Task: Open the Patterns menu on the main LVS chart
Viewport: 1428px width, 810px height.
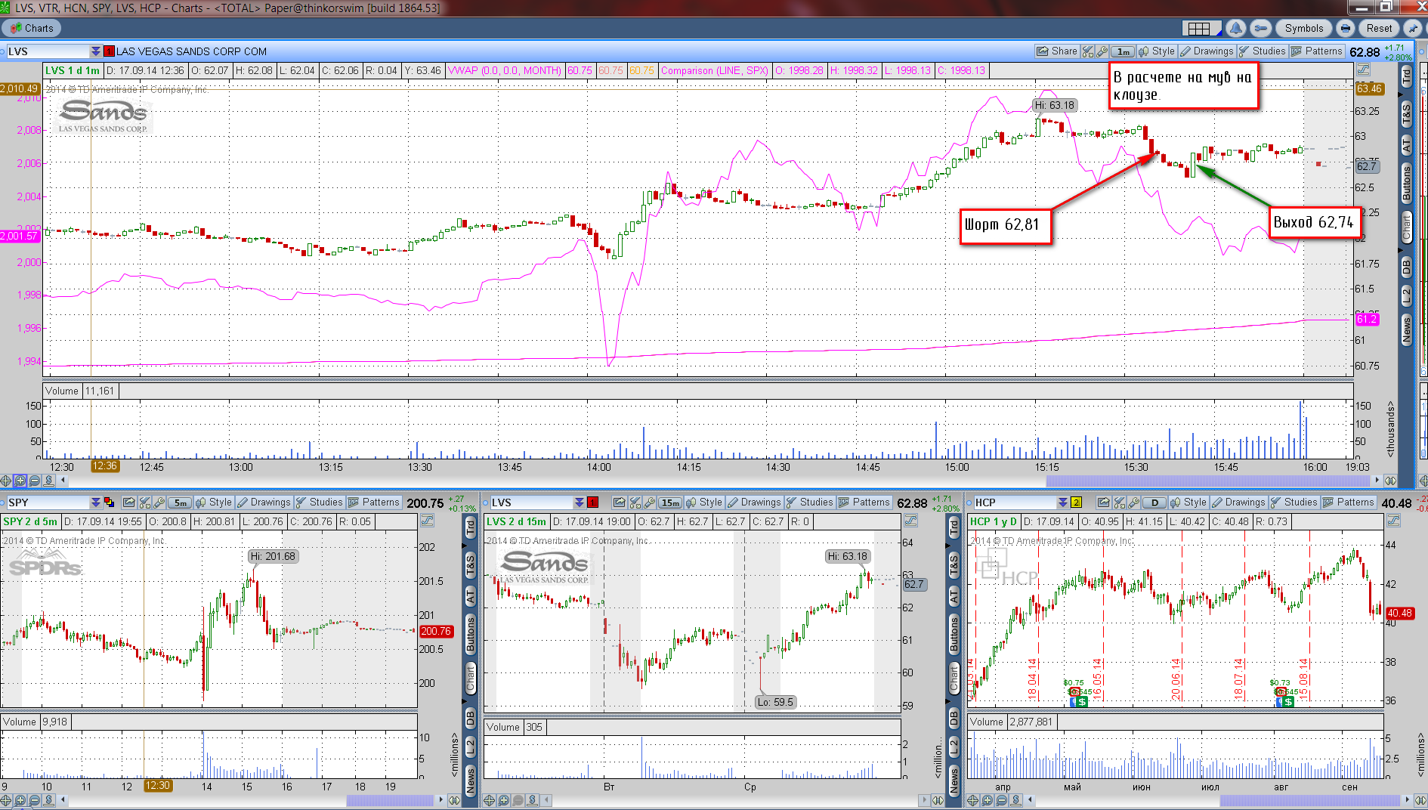Action: click(1317, 51)
